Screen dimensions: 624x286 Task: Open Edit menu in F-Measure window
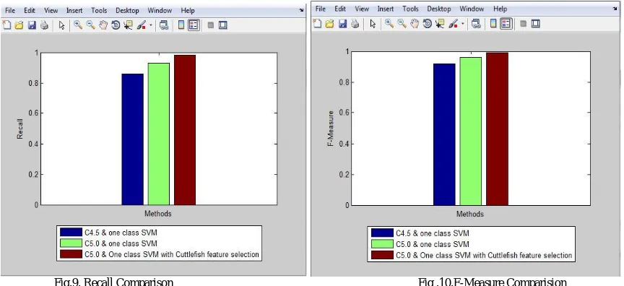coord(340,9)
